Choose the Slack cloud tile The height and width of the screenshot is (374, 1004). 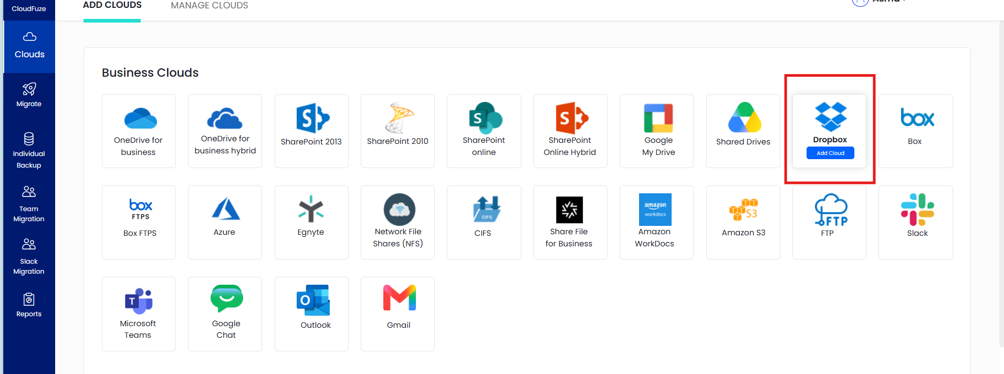click(915, 222)
